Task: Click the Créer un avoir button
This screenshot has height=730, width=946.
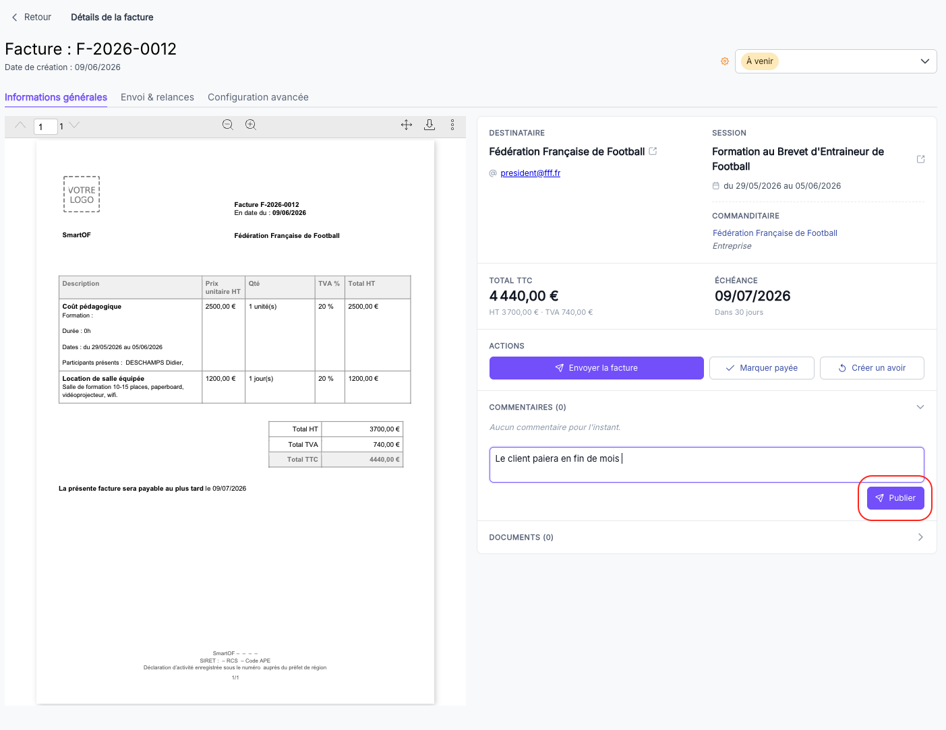Action: point(872,368)
